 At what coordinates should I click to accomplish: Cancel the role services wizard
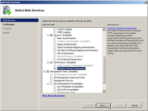pyautogui.click(x=135, y=105)
